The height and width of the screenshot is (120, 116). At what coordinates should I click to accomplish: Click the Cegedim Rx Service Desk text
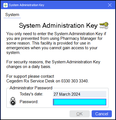click(30, 81)
